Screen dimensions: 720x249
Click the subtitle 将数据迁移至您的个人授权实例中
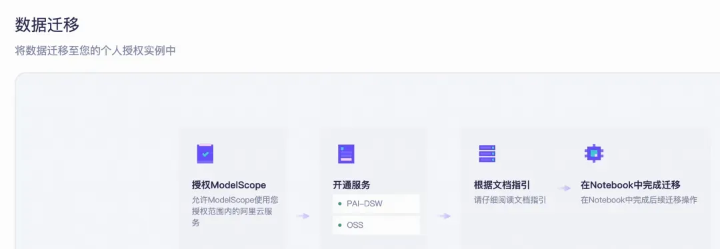tap(95, 51)
